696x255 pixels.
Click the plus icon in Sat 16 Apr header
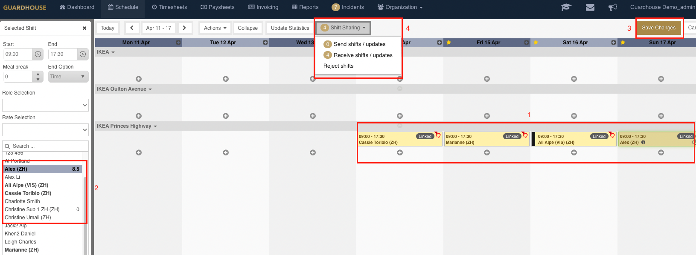click(x=614, y=43)
